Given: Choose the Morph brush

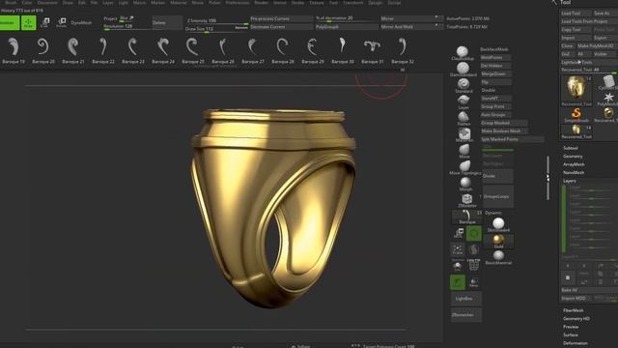Looking at the screenshot, I should 465,184.
